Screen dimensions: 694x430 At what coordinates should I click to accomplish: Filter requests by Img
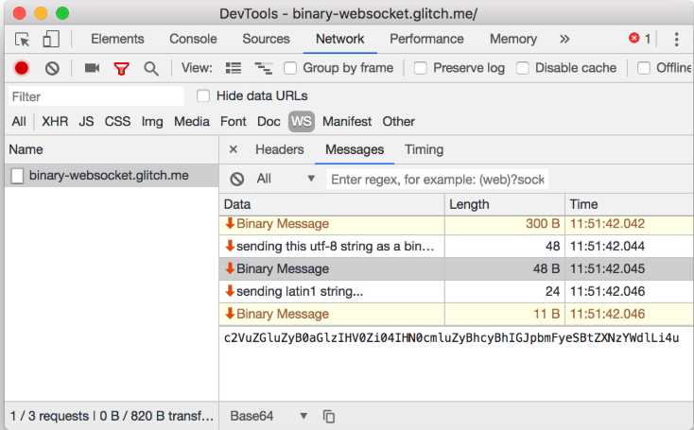[x=152, y=122]
